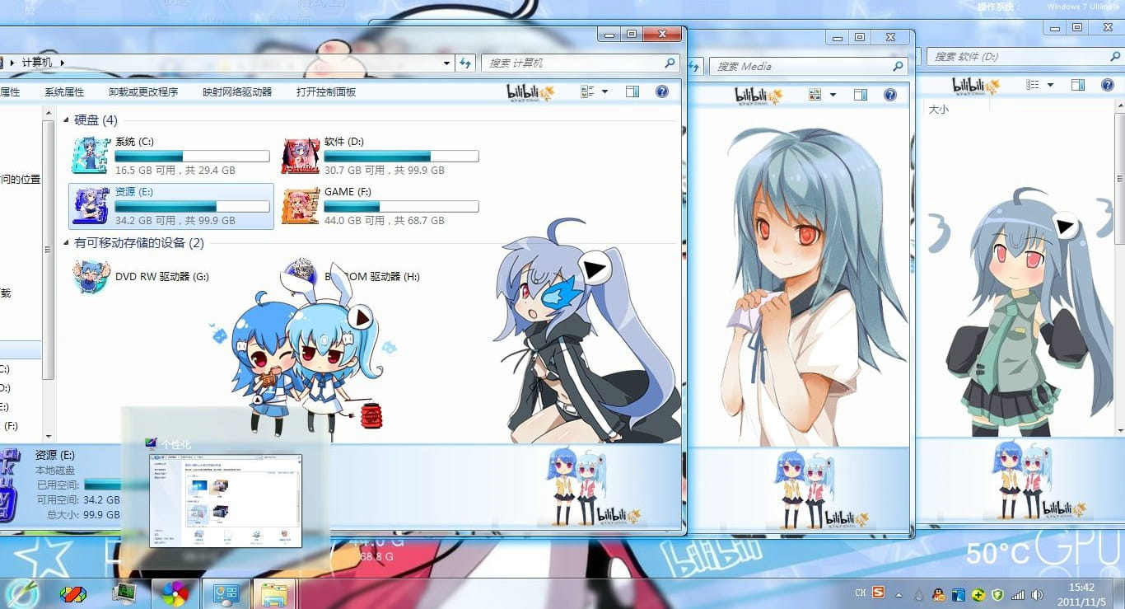1125x609 pixels.
Task: Open the red-green pill taskbar icon
Action: (72, 593)
